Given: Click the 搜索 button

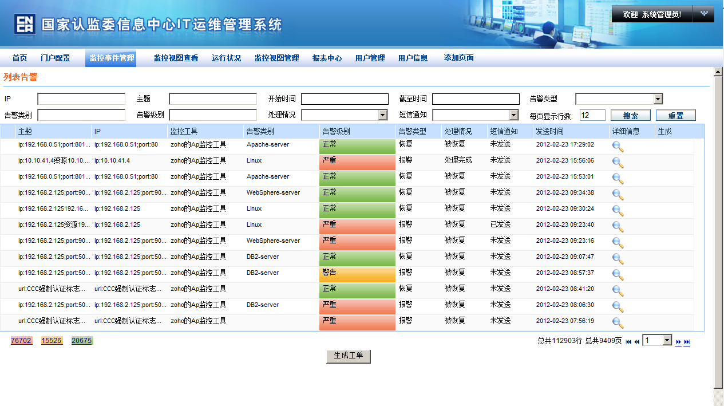Looking at the screenshot, I should 630,115.
